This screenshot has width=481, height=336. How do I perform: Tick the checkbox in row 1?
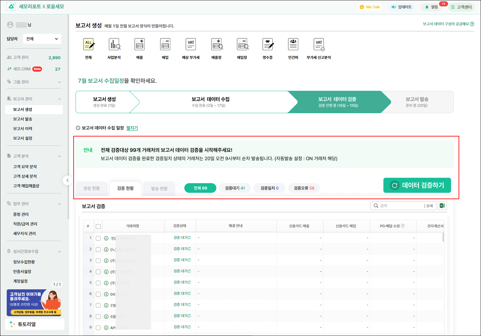(98, 238)
